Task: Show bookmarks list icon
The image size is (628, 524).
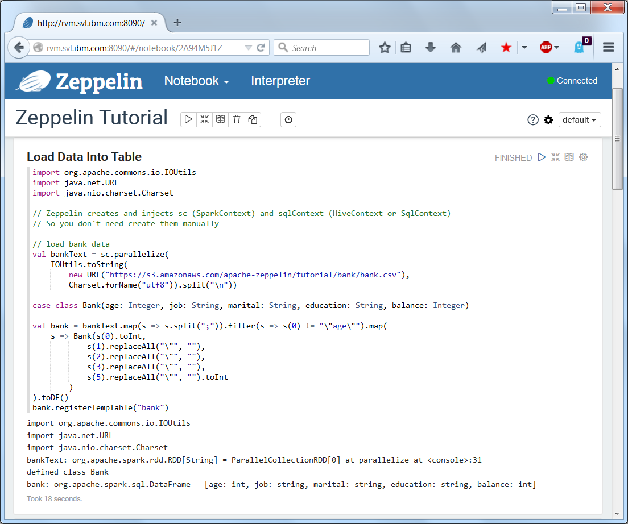Action: [406, 48]
